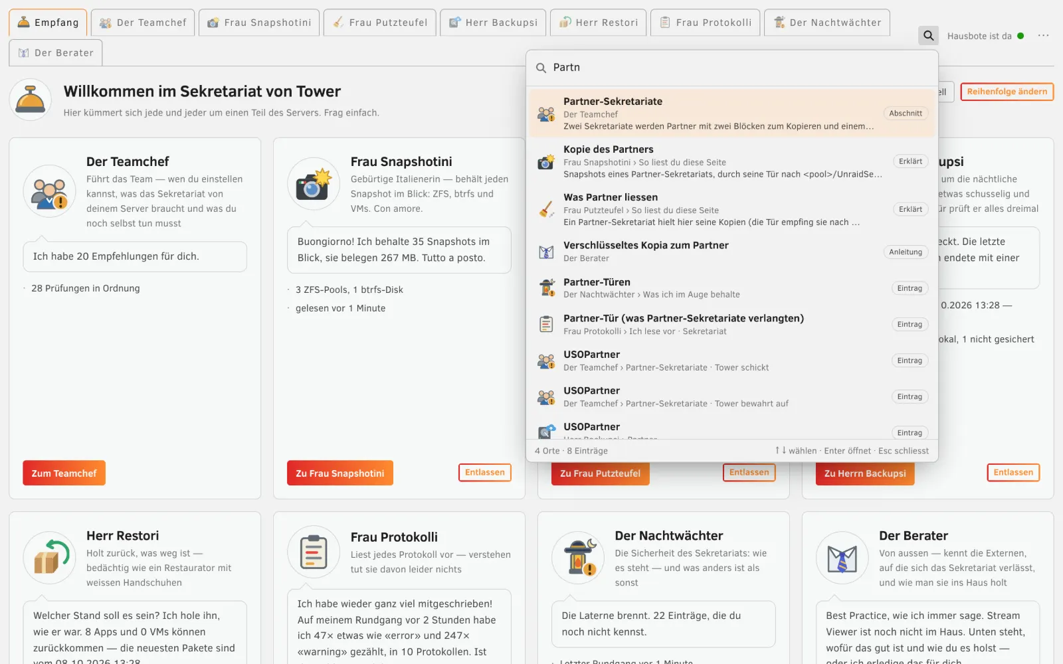Click Frau Protokolli clipboard avatar
Viewport: 1063px width, 664px height.
tap(314, 552)
